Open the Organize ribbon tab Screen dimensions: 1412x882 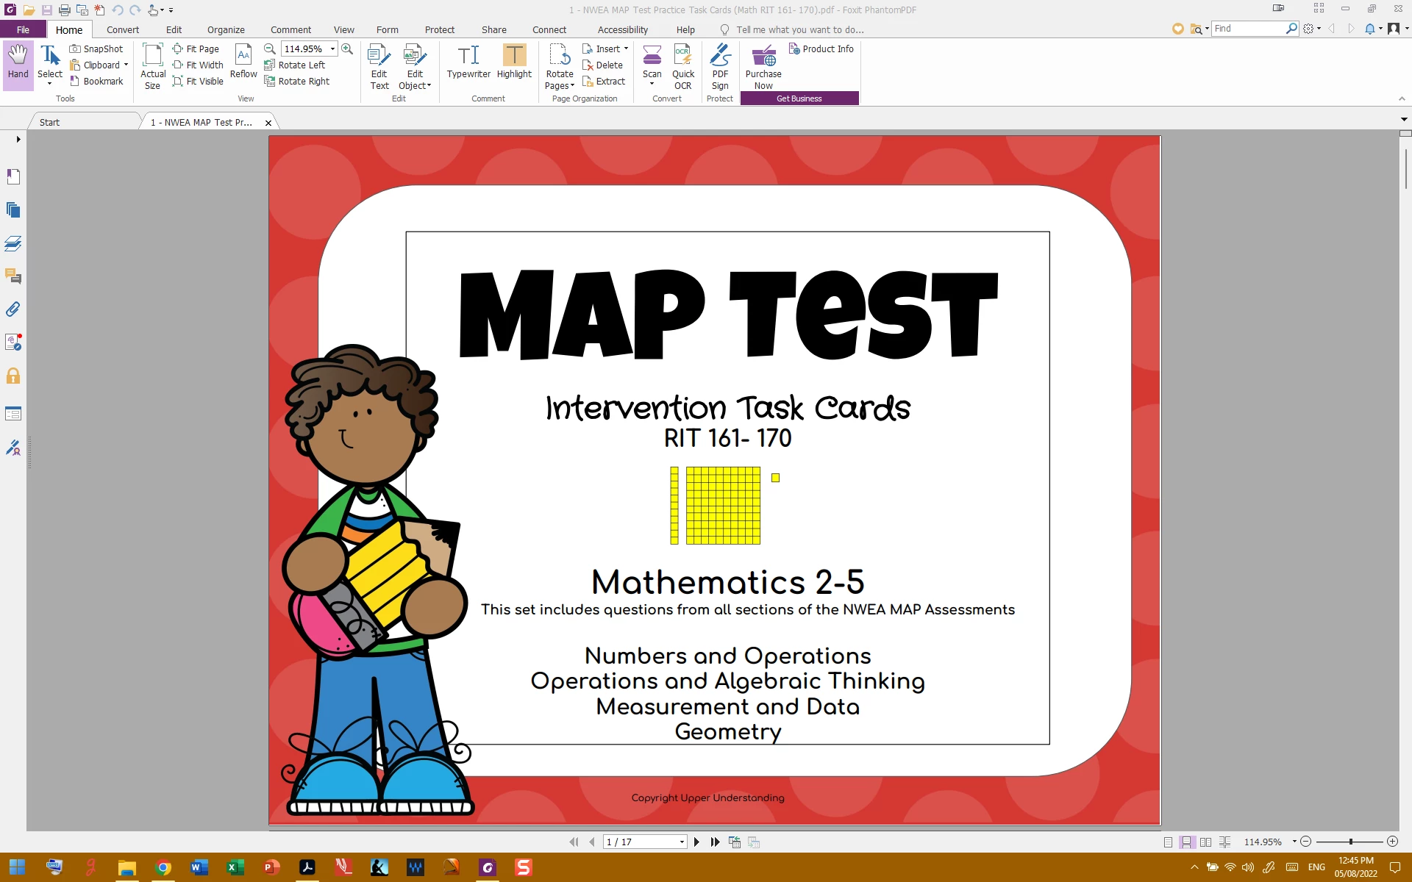pos(225,29)
